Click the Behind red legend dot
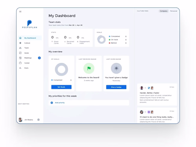The image size is (196, 147). click(109, 43)
